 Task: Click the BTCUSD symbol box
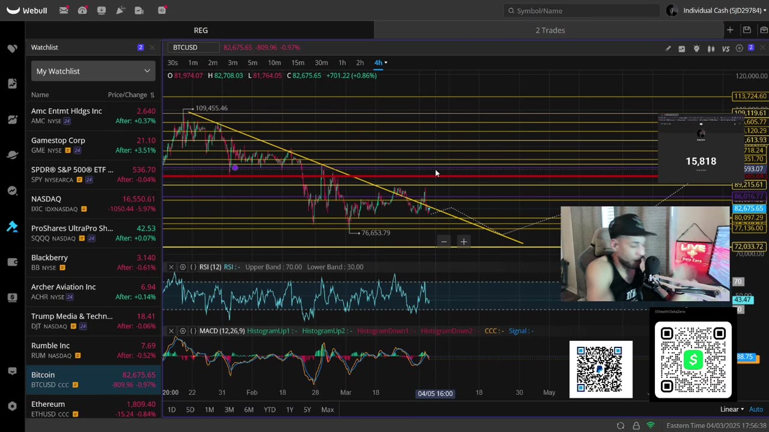coord(194,47)
